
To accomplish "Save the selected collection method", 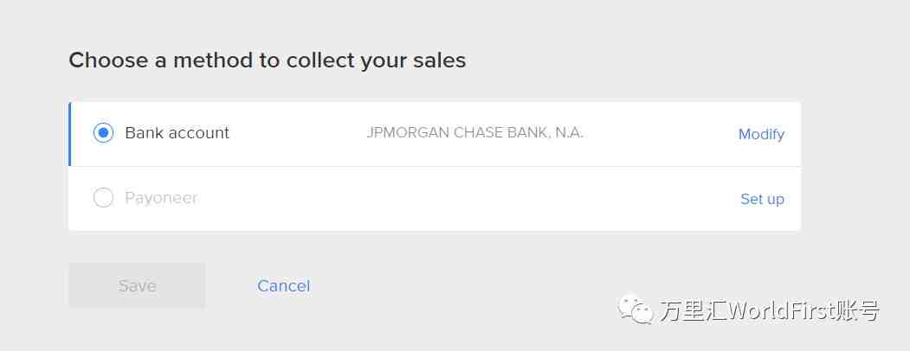I will tap(137, 285).
